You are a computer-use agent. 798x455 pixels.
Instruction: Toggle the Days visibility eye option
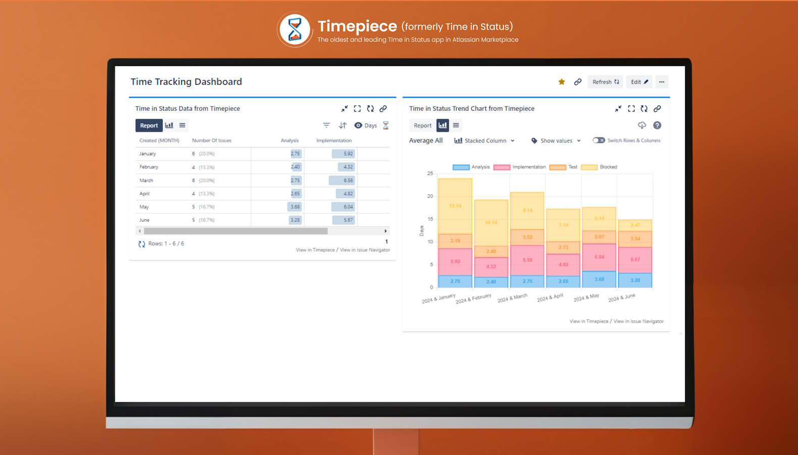[x=366, y=125]
